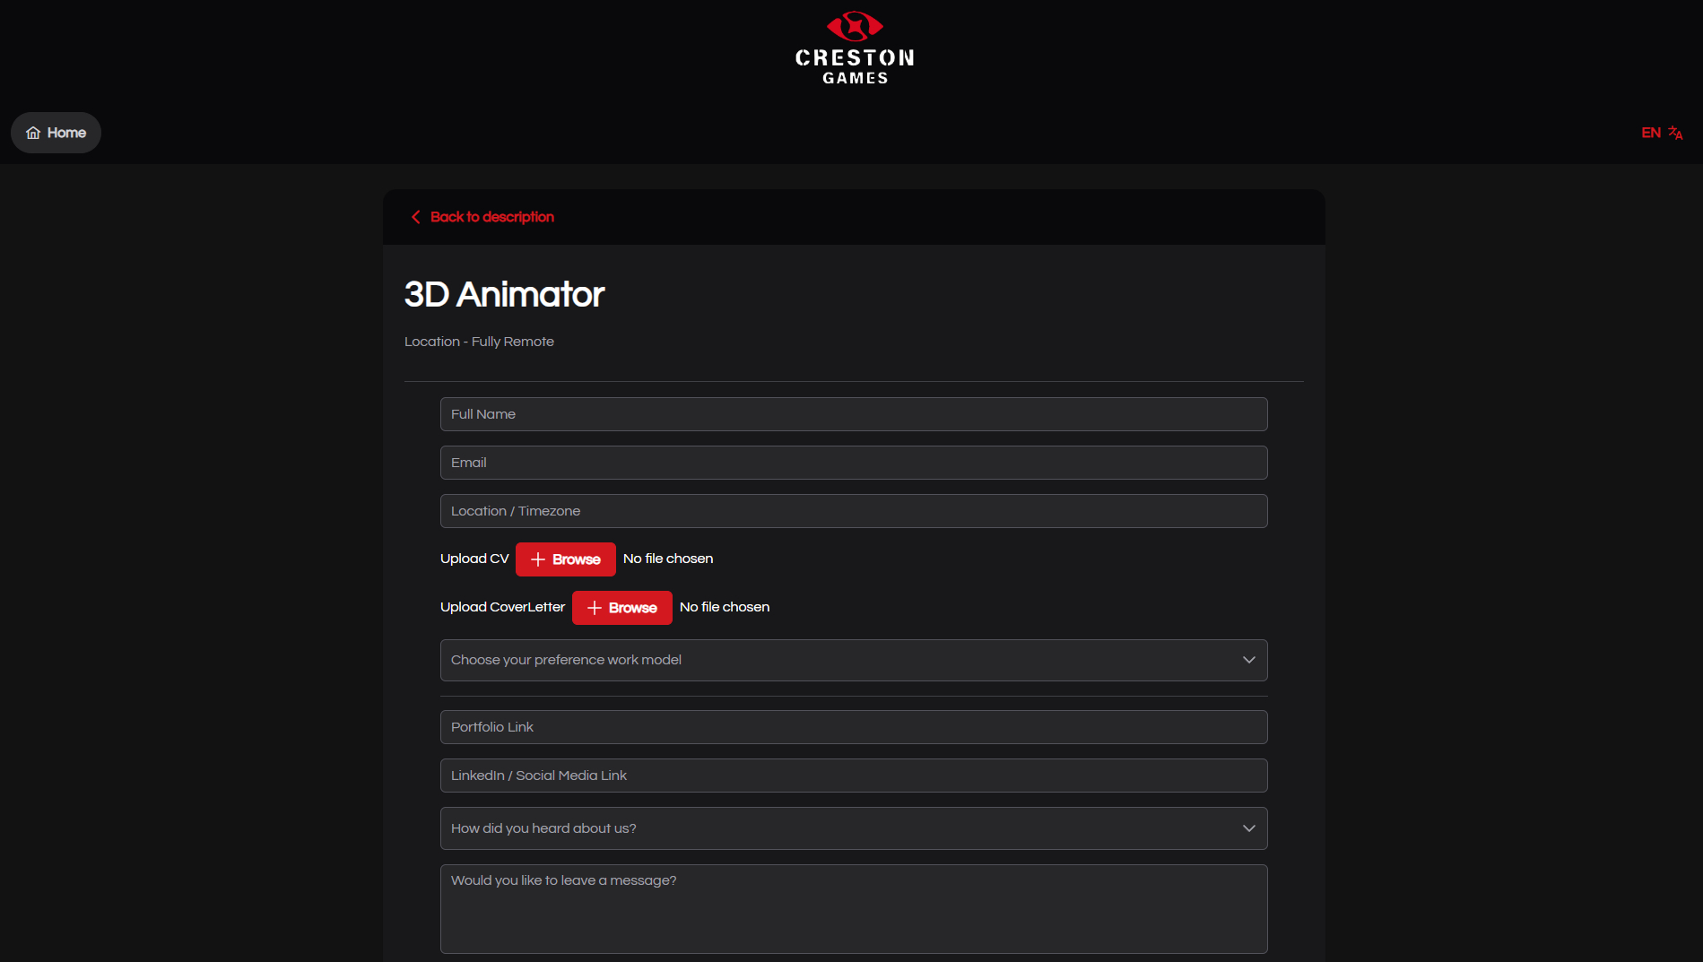Click the plus icon on CV Browse button

(538, 559)
